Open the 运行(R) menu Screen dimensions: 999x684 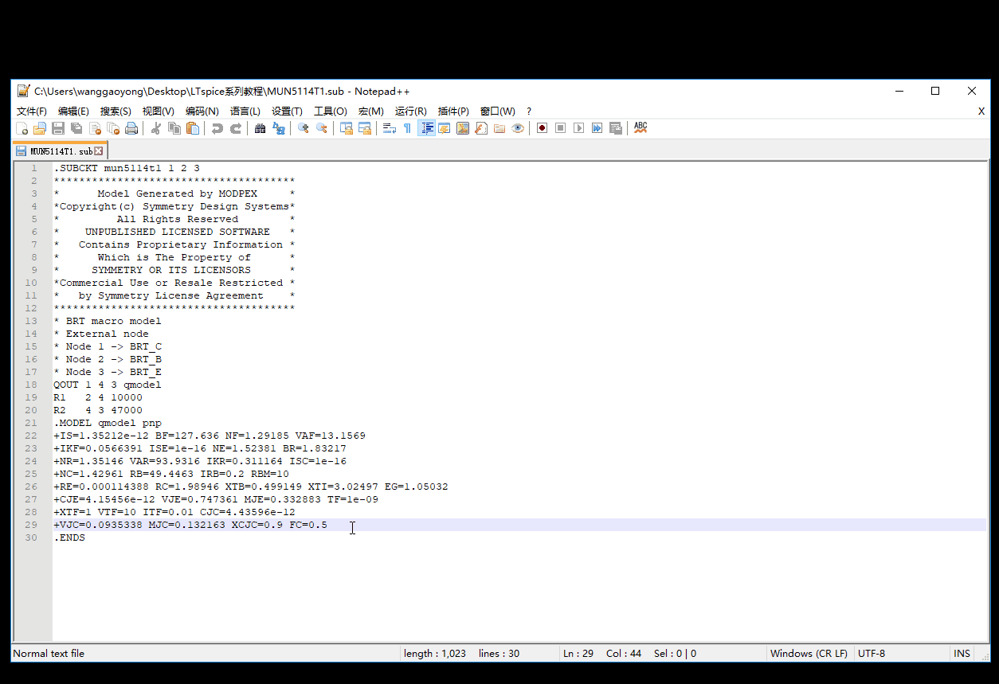411,111
